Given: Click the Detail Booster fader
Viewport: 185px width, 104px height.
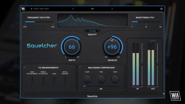Looking at the screenshot, I should click(x=65, y=81).
